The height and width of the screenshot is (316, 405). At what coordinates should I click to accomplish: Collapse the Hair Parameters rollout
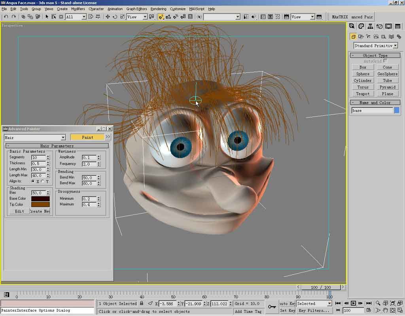(x=8, y=146)
